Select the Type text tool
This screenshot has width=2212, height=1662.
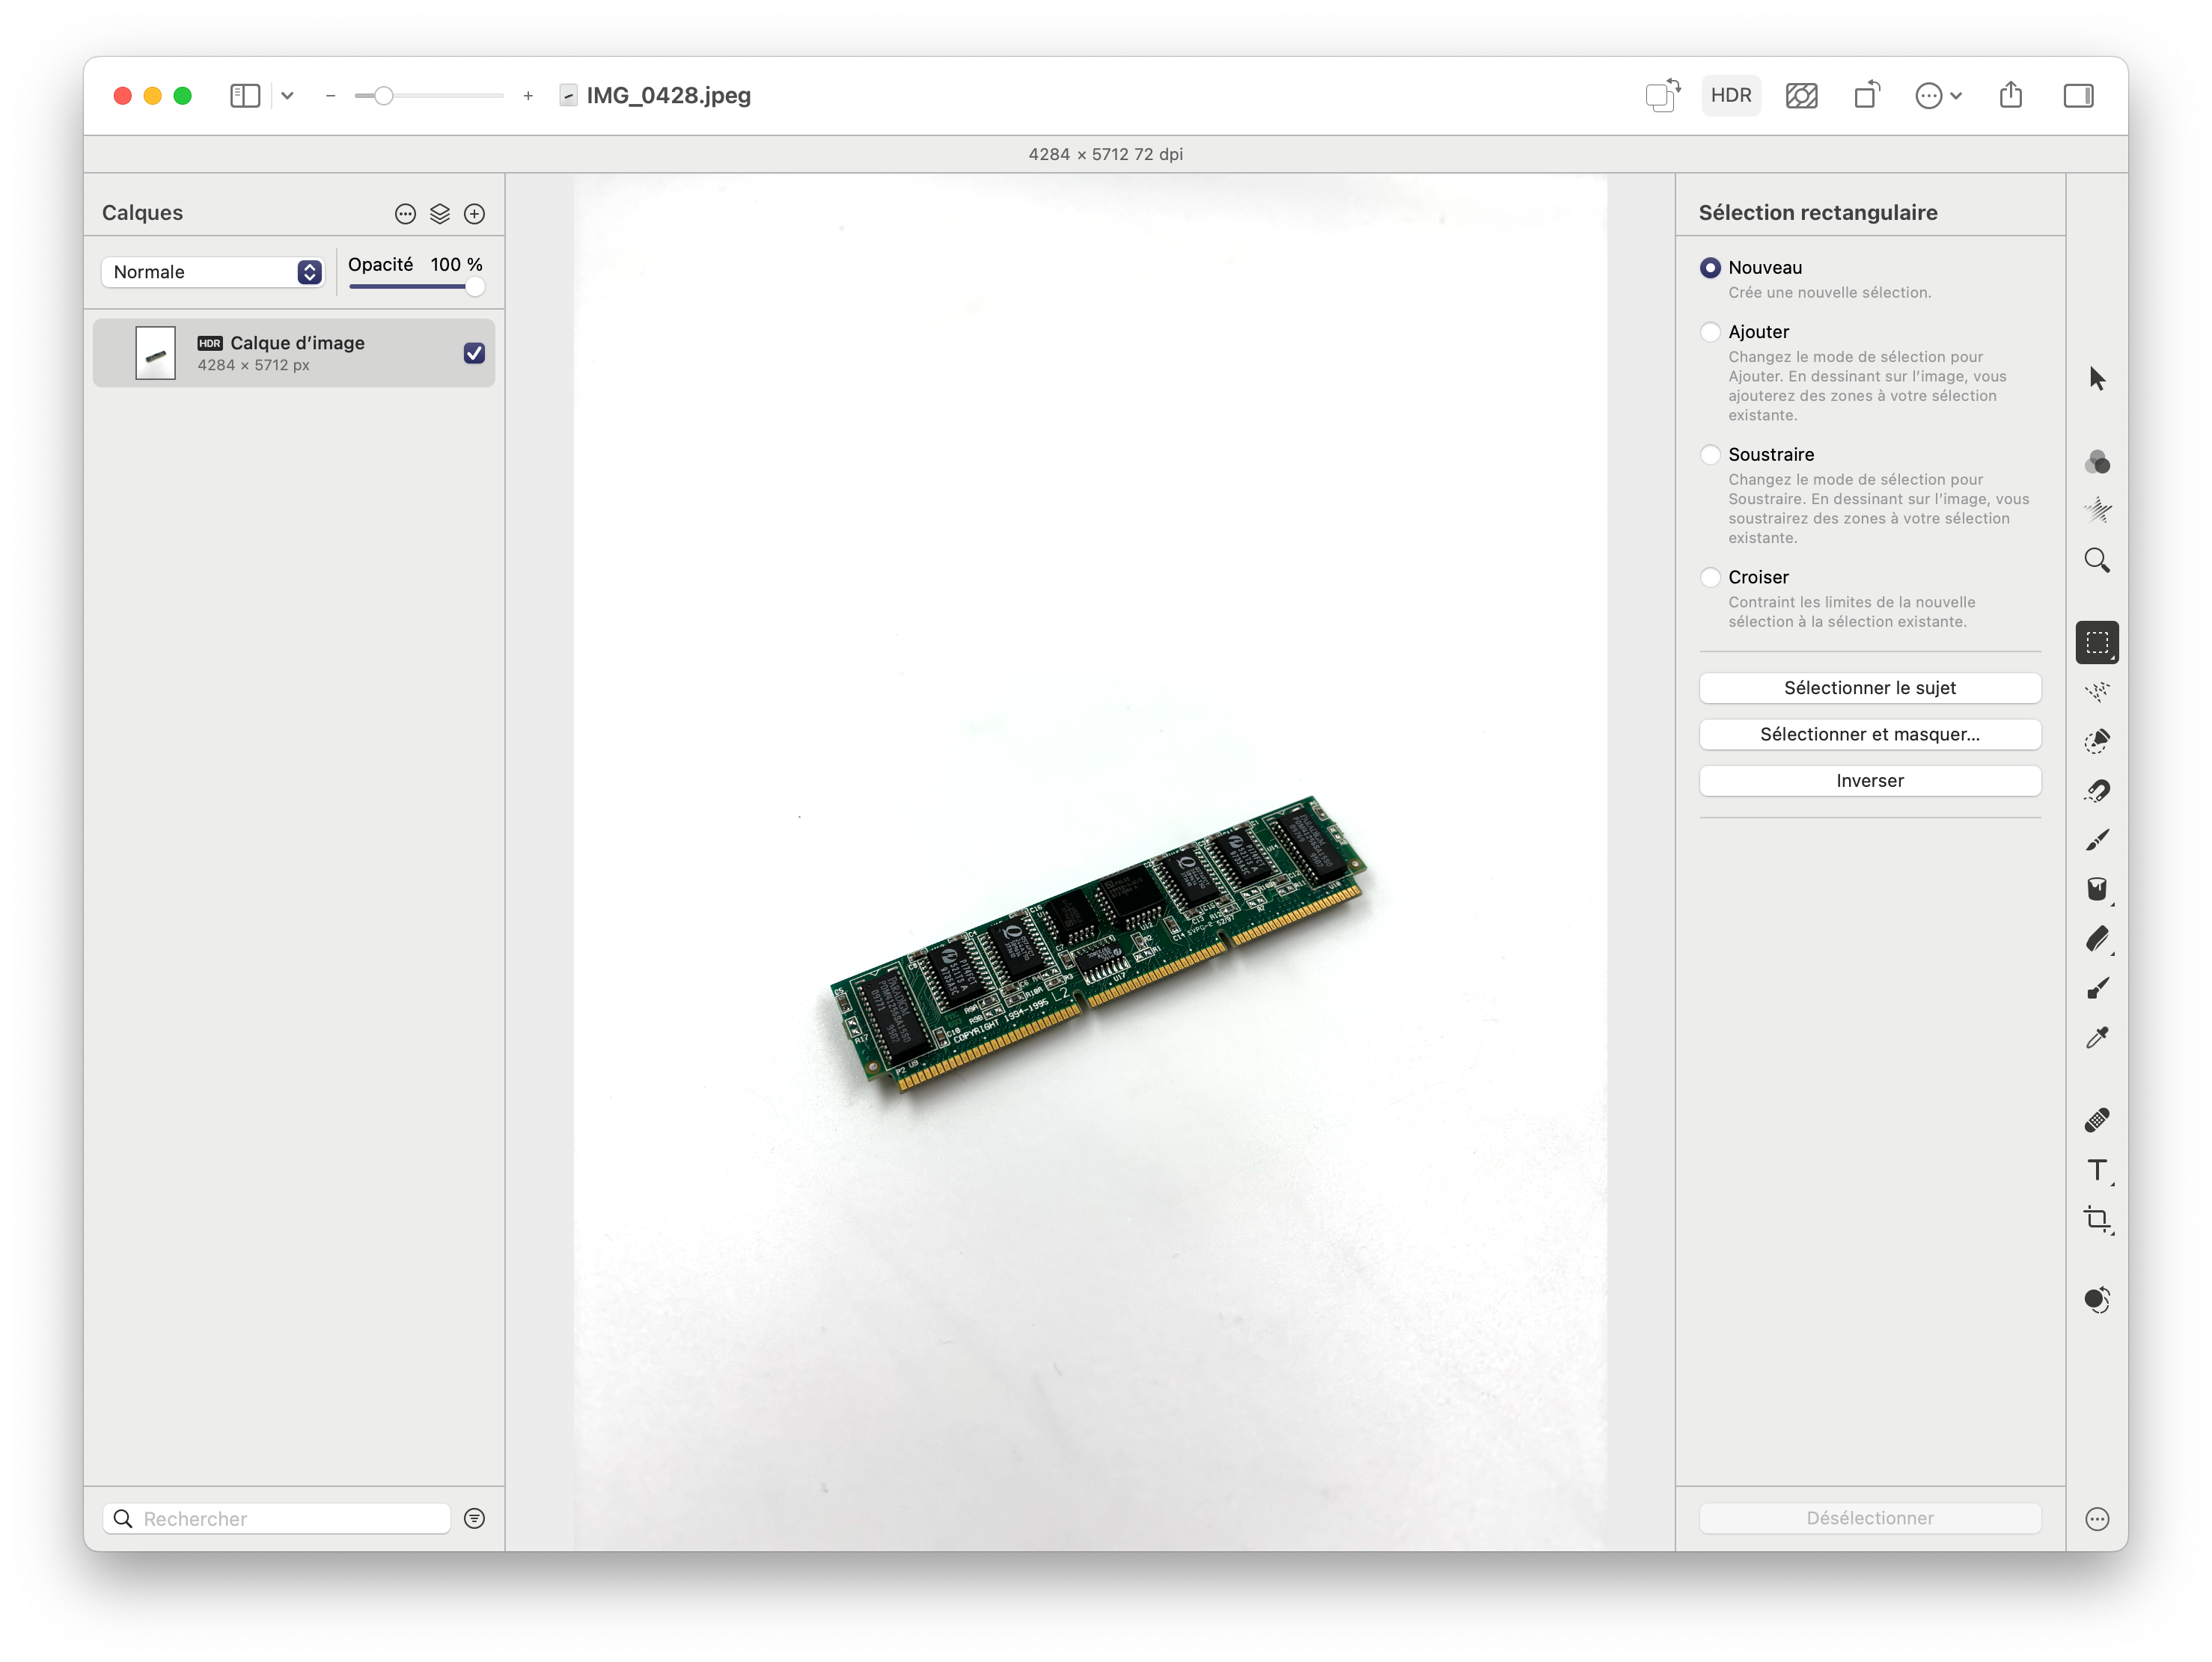tap(2097, 1171)
